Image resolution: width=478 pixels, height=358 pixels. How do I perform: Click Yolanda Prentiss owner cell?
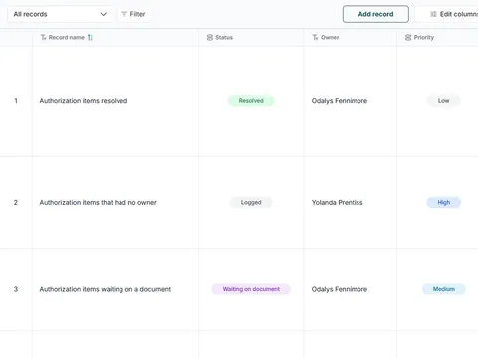tap(337, 202)
